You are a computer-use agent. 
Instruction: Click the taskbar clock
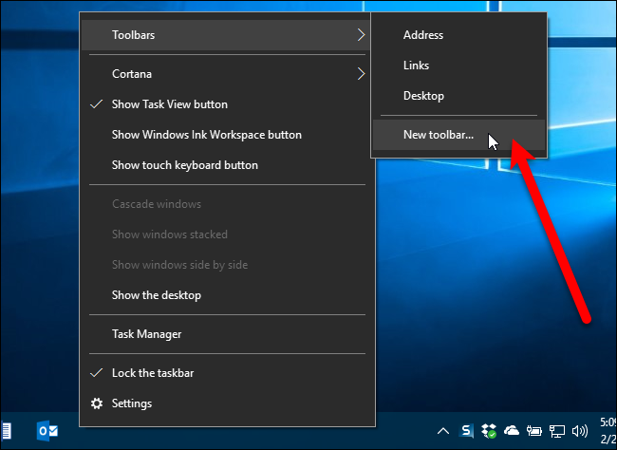point(606,431)
